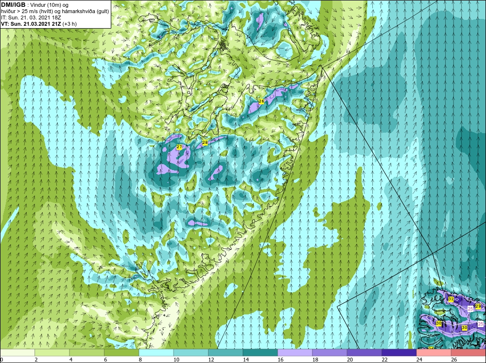The height and width of the screenshot is (363, 486).
Task: Click the colour scale tick label 4
Action: click(71, 360)
